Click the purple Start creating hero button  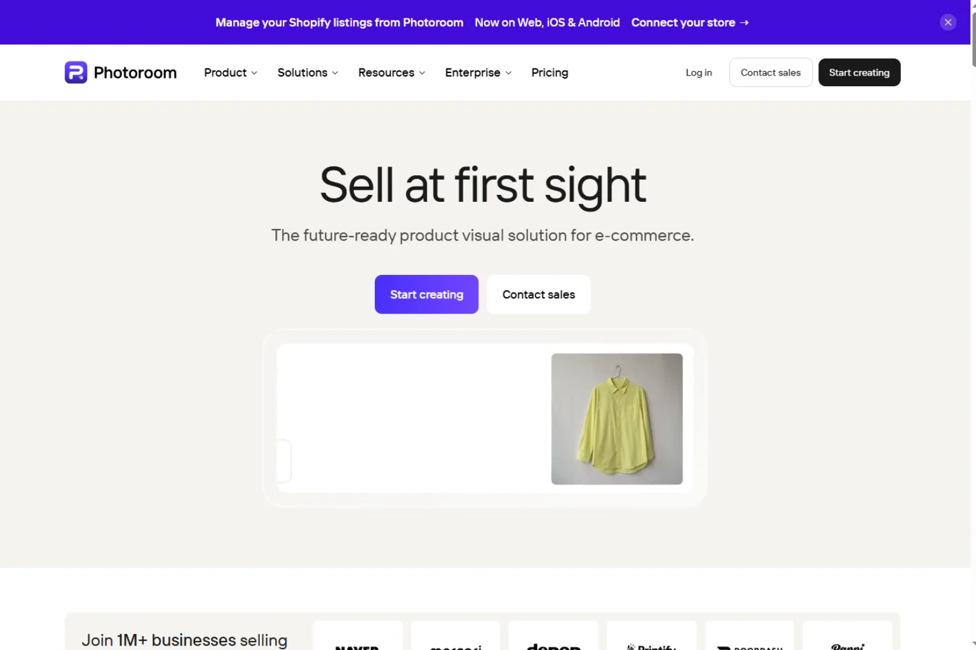click(426, 295)
